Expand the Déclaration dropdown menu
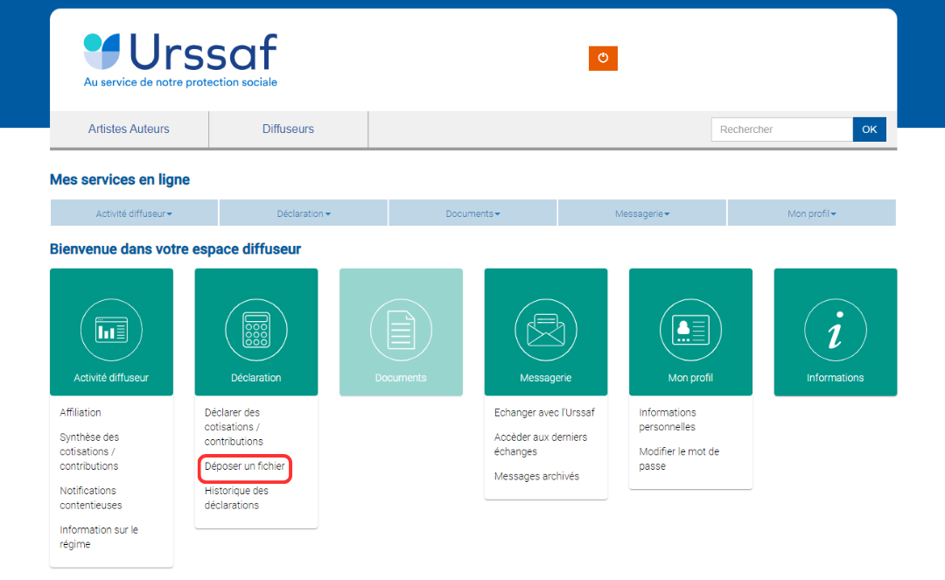Screen dimensions: 945x580 [303, 213]
